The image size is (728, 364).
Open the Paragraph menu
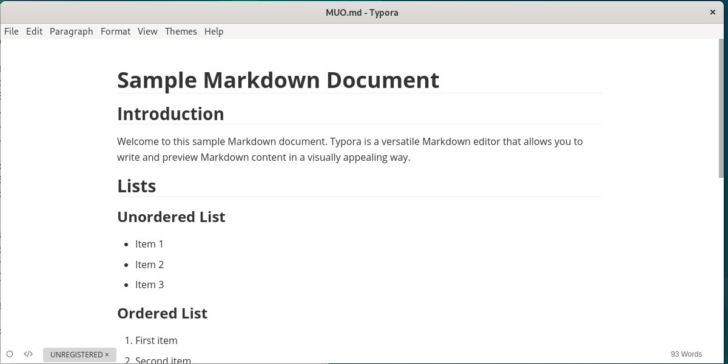coord(71,31)
